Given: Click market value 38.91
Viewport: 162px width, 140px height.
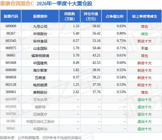Looking at the screenshot, I should click(96, 70).
